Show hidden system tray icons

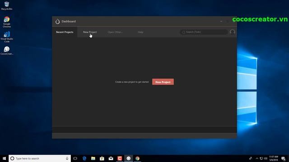[257, 158]
